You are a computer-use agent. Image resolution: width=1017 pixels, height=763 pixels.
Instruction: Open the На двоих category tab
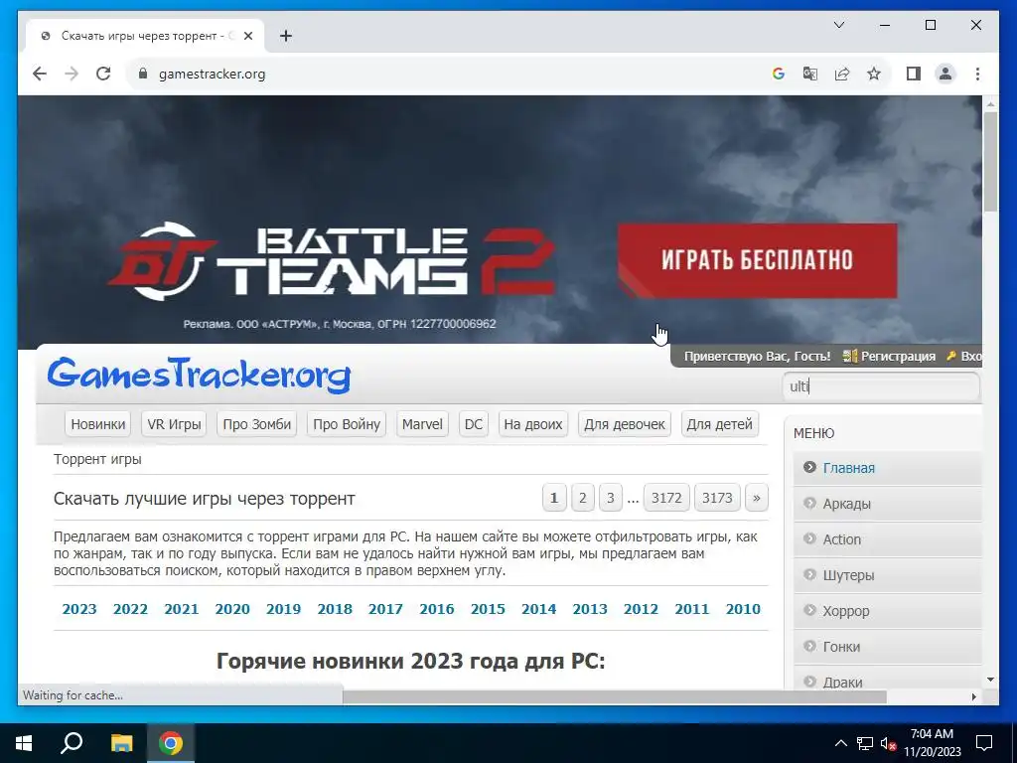533,424
